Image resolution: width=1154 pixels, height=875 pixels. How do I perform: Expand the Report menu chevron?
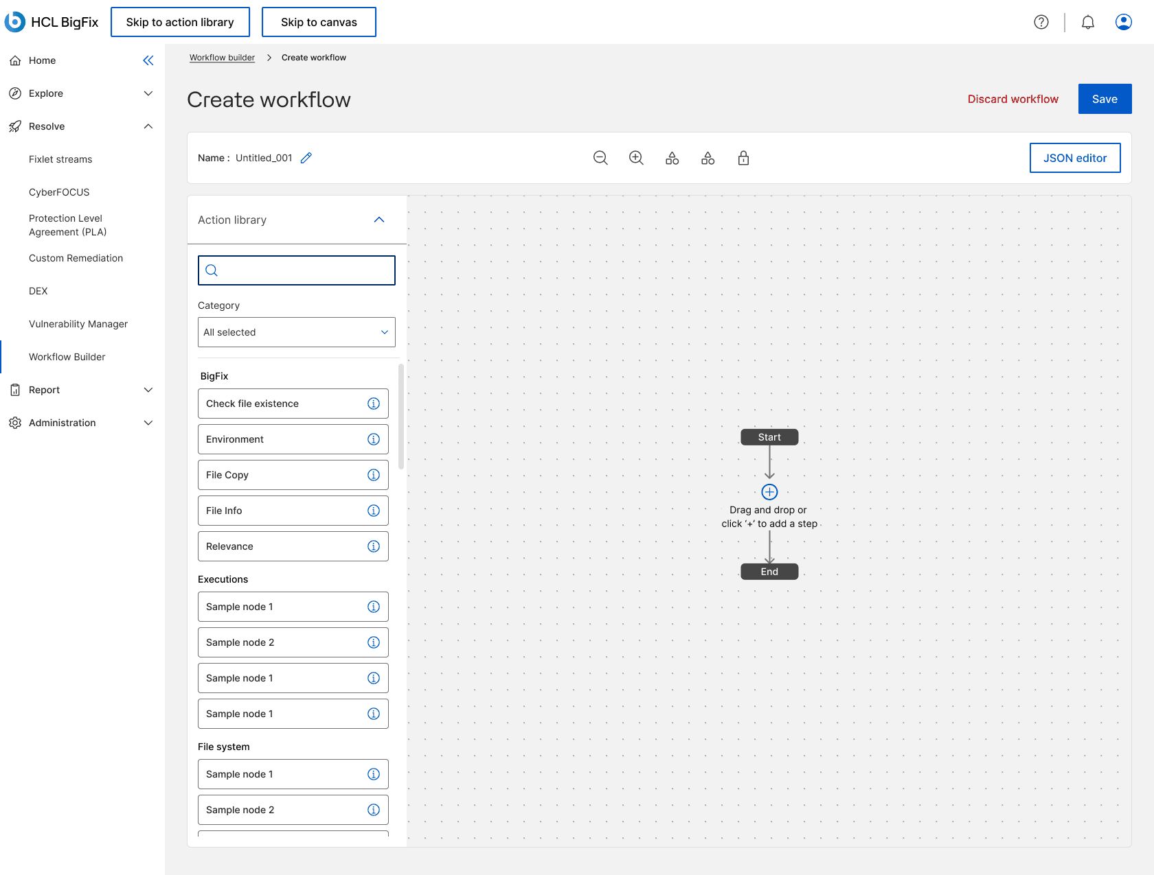[148, 390]
